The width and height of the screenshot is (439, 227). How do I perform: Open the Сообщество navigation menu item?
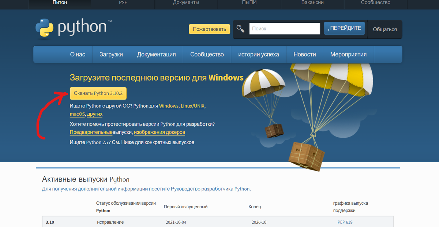[207, 55]
